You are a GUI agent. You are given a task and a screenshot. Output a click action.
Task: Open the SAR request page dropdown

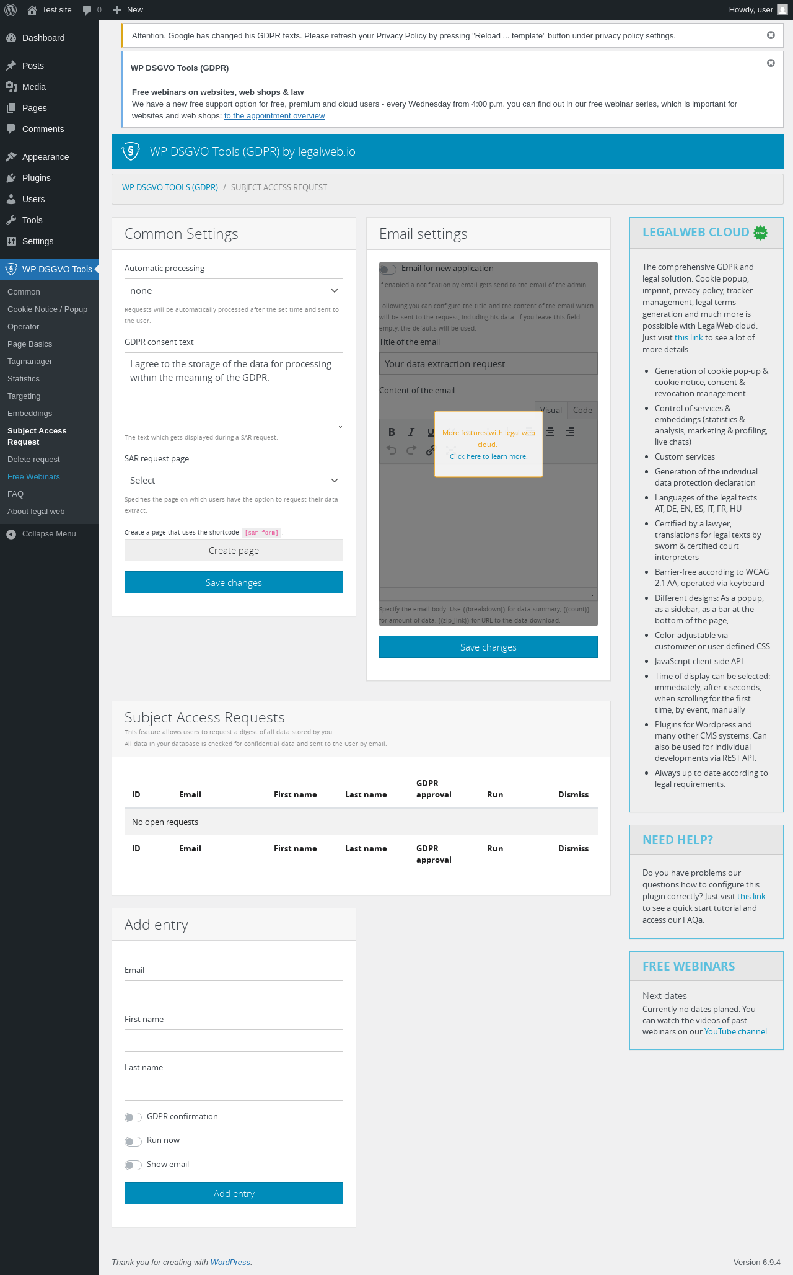pyautogui.click(x=234, y=480)
